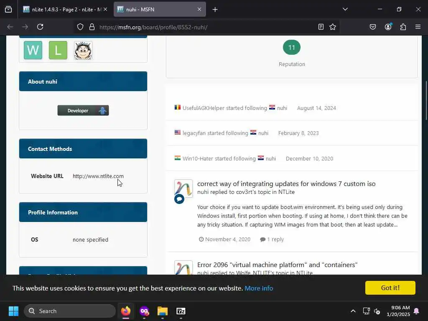Click the site security padlock icon
Viewport: 428px width, 321px height.
(x=92, y=27)
